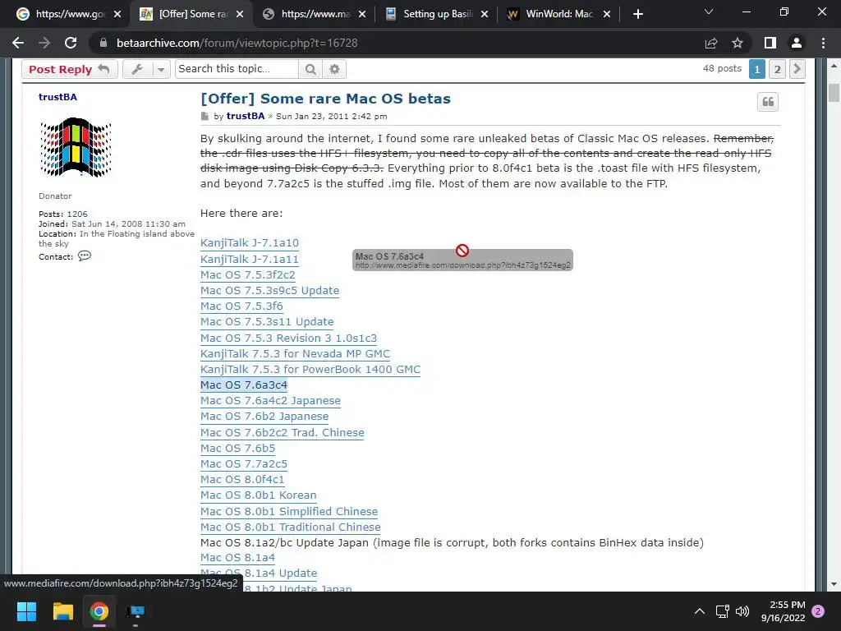This screenshot has height=631, width=841.
Task: Open Windows Start menu
Action: point(26,611)
